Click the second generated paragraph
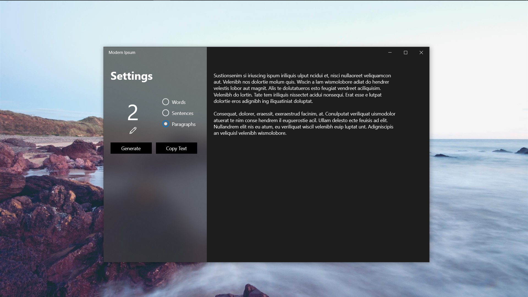Screen dimensions: 528x297 pyautogui.click(x=302, y=123)
